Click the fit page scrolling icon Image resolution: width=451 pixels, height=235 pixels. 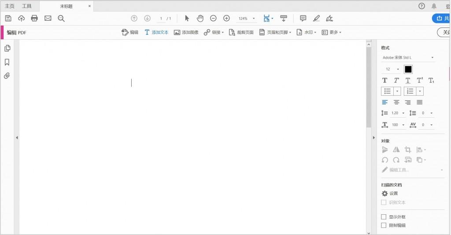click(266, 19)
